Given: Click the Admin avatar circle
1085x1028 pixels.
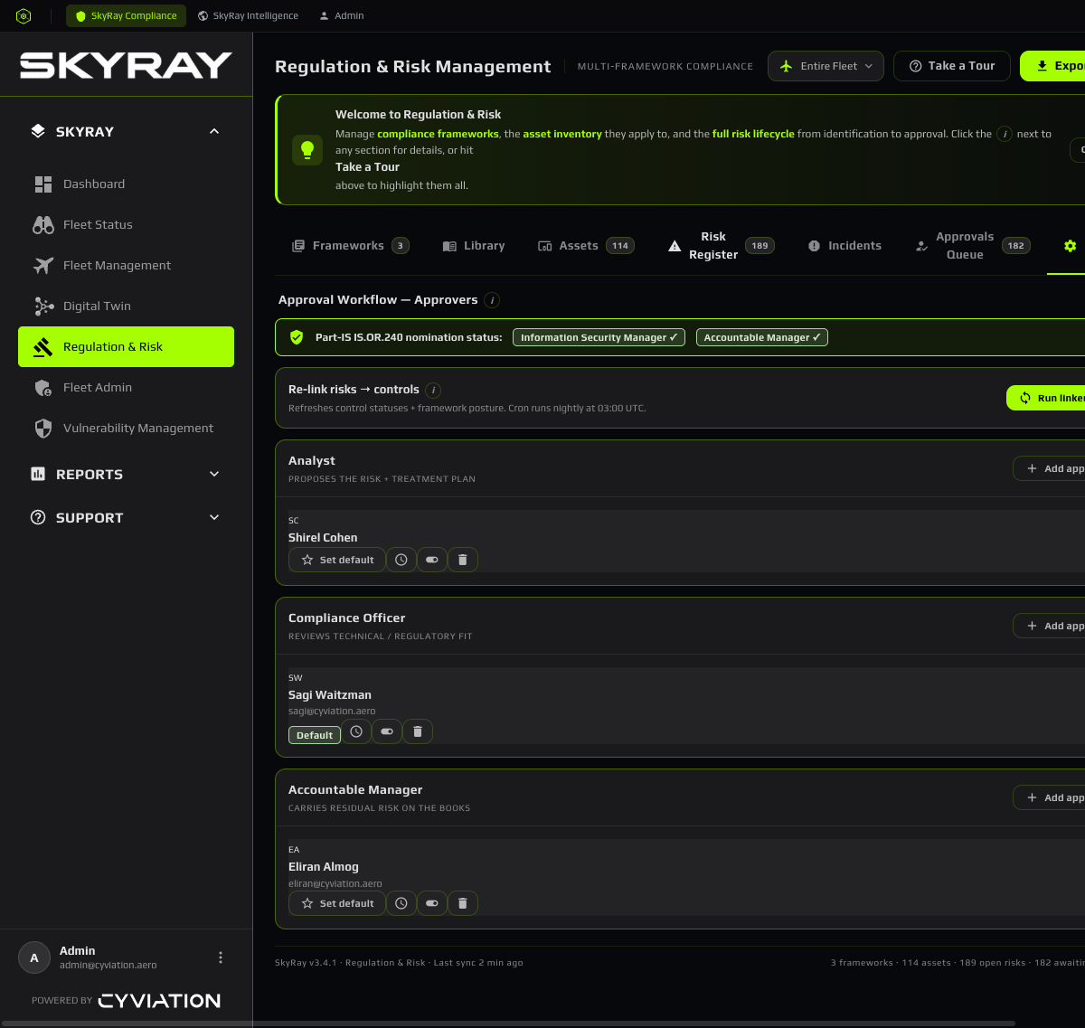Looking at the screenshot, I should point(34,957).
